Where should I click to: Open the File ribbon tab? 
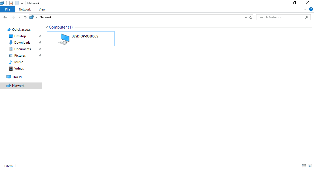(8, 9)
